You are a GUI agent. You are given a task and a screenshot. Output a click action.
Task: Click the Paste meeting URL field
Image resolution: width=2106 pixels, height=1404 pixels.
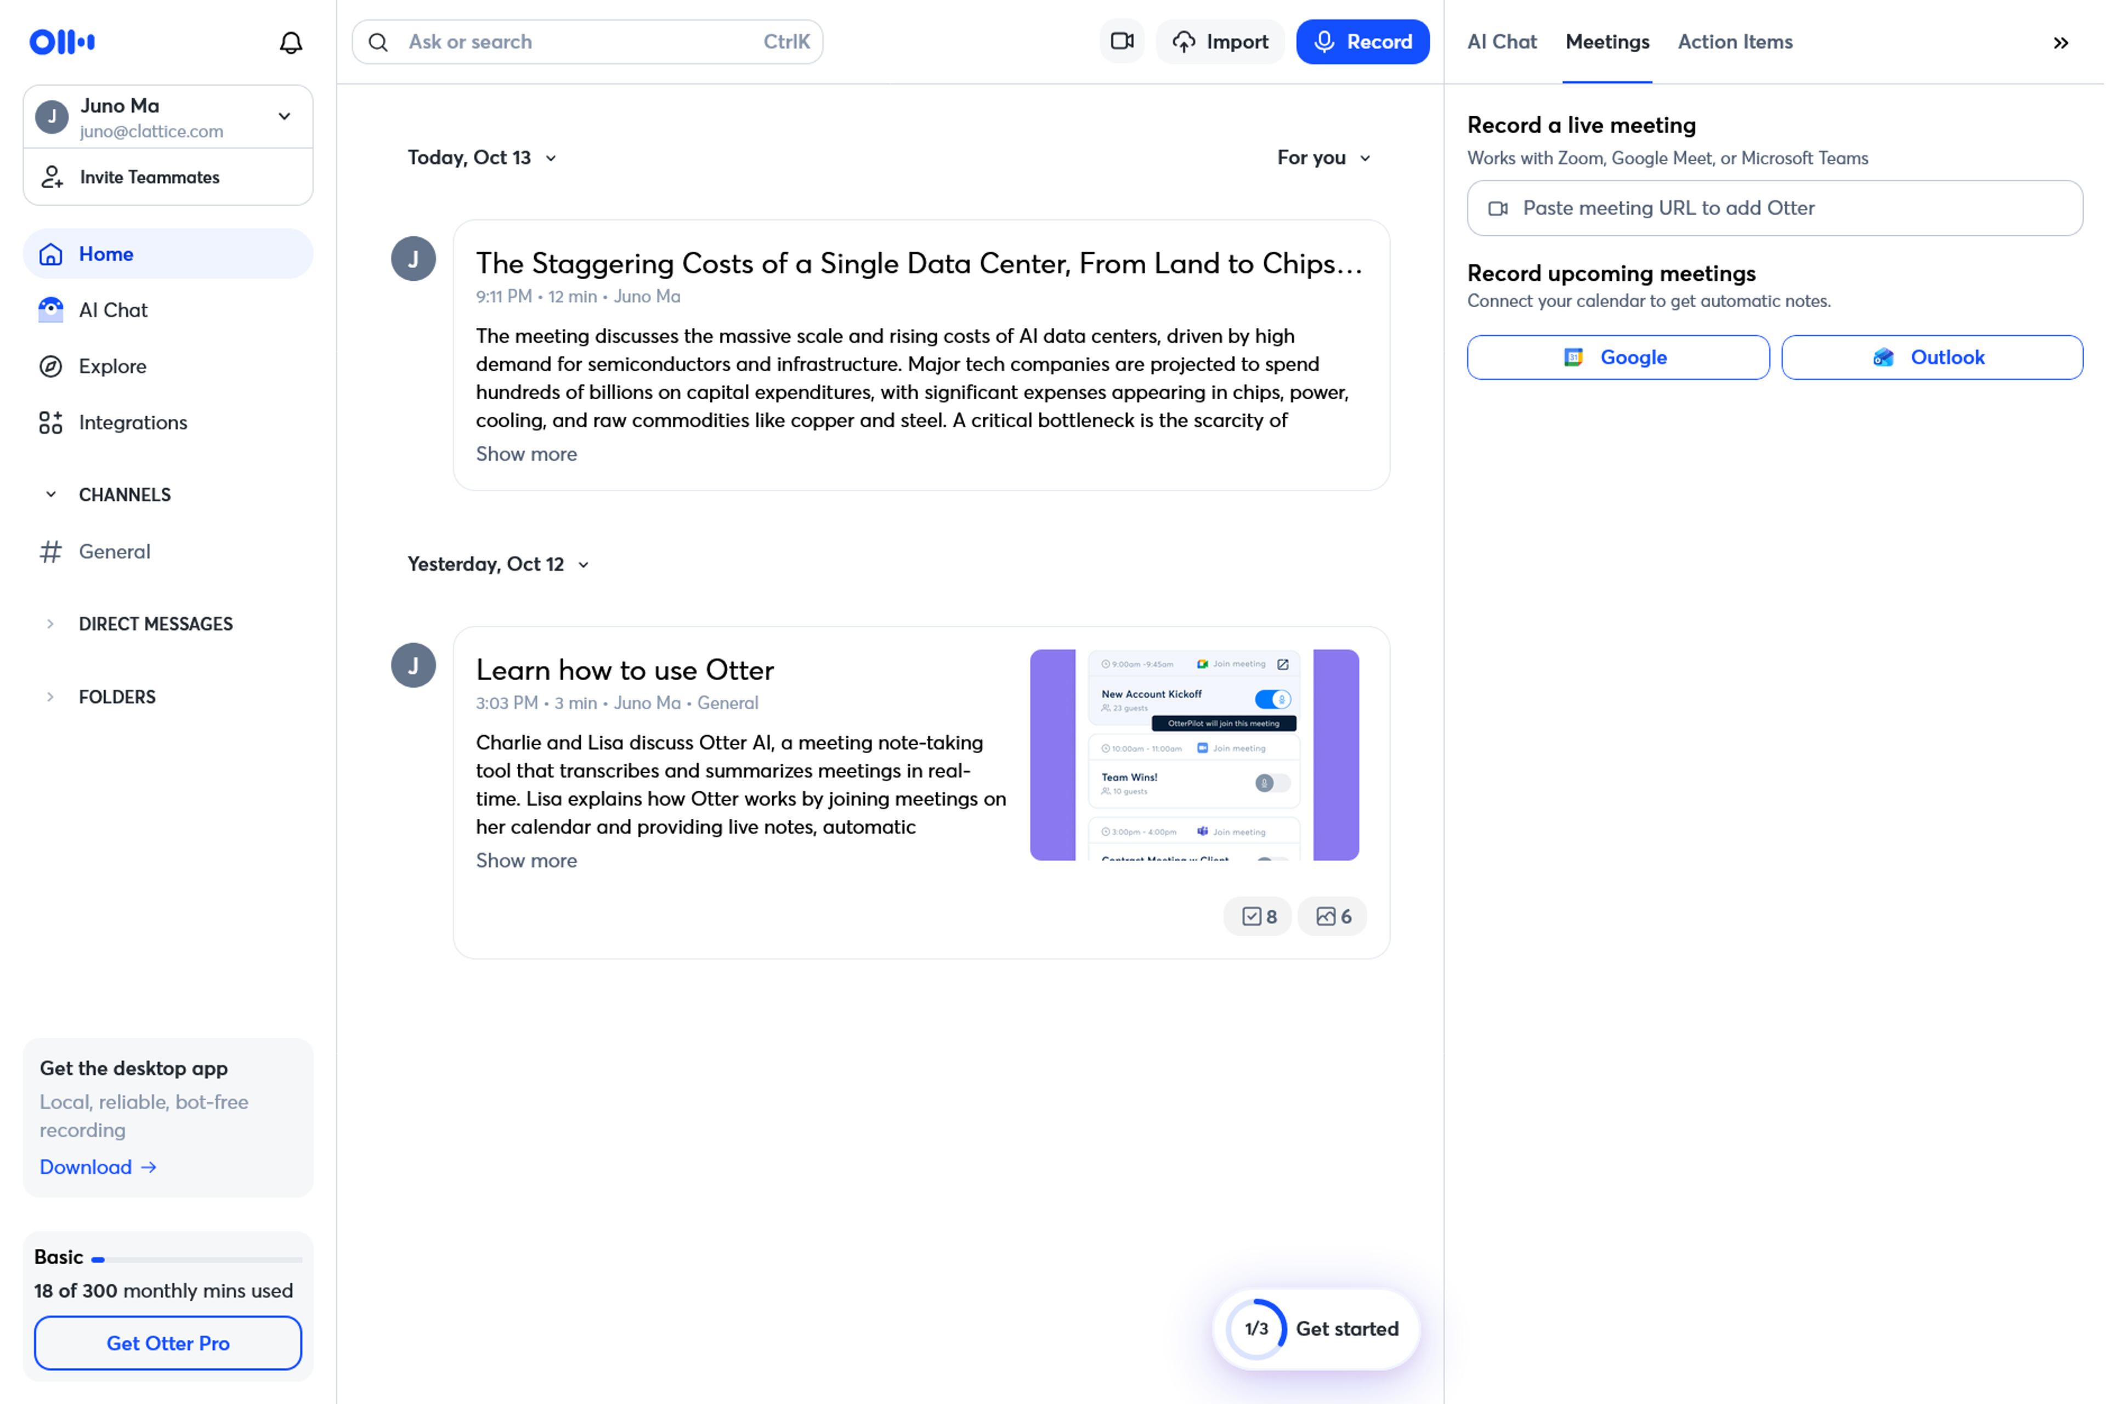tap(1775, 208)
